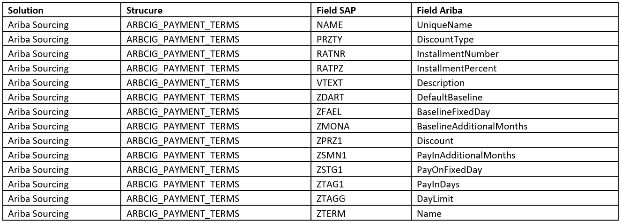
Task: Select the Strucure column header
Action: (x=217, y=10)
